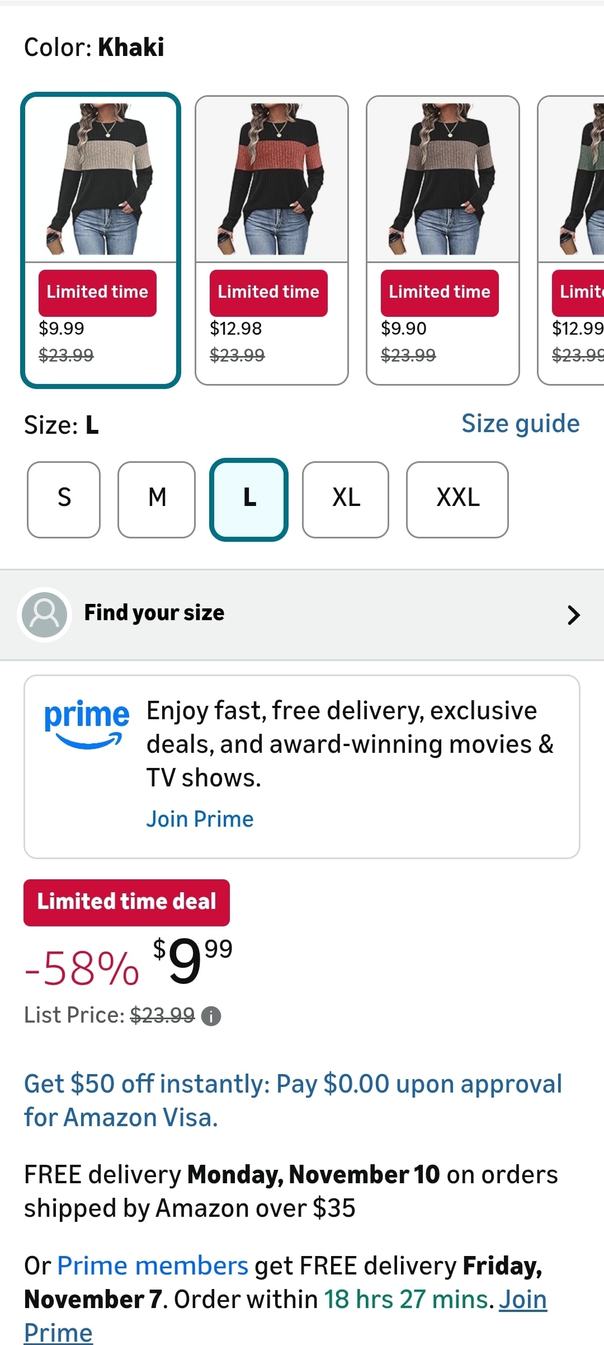The width and height of the screenshot is (604, 1345).
Task: Tap the Prime logo in the banner
Action: click(x=87, y=723)
